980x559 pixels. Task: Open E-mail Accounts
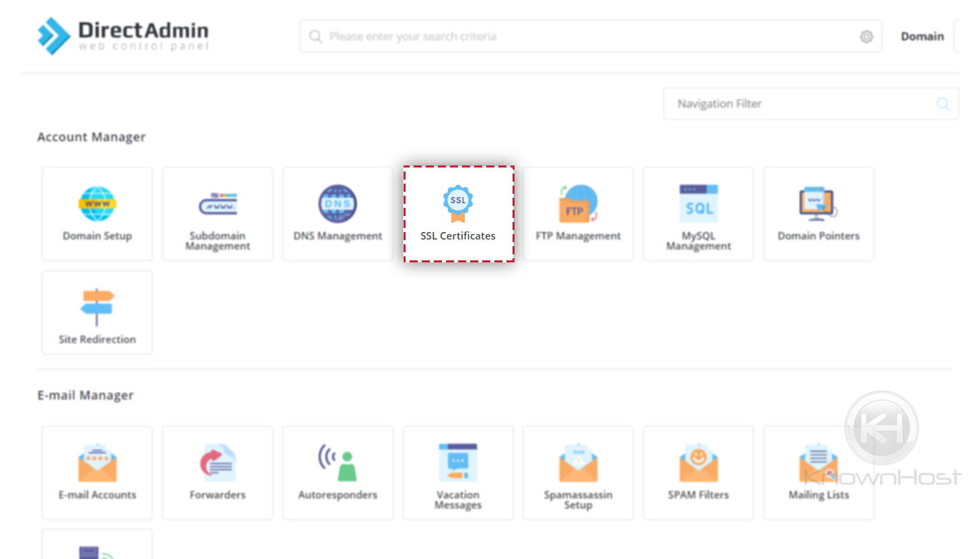[96, 472]
